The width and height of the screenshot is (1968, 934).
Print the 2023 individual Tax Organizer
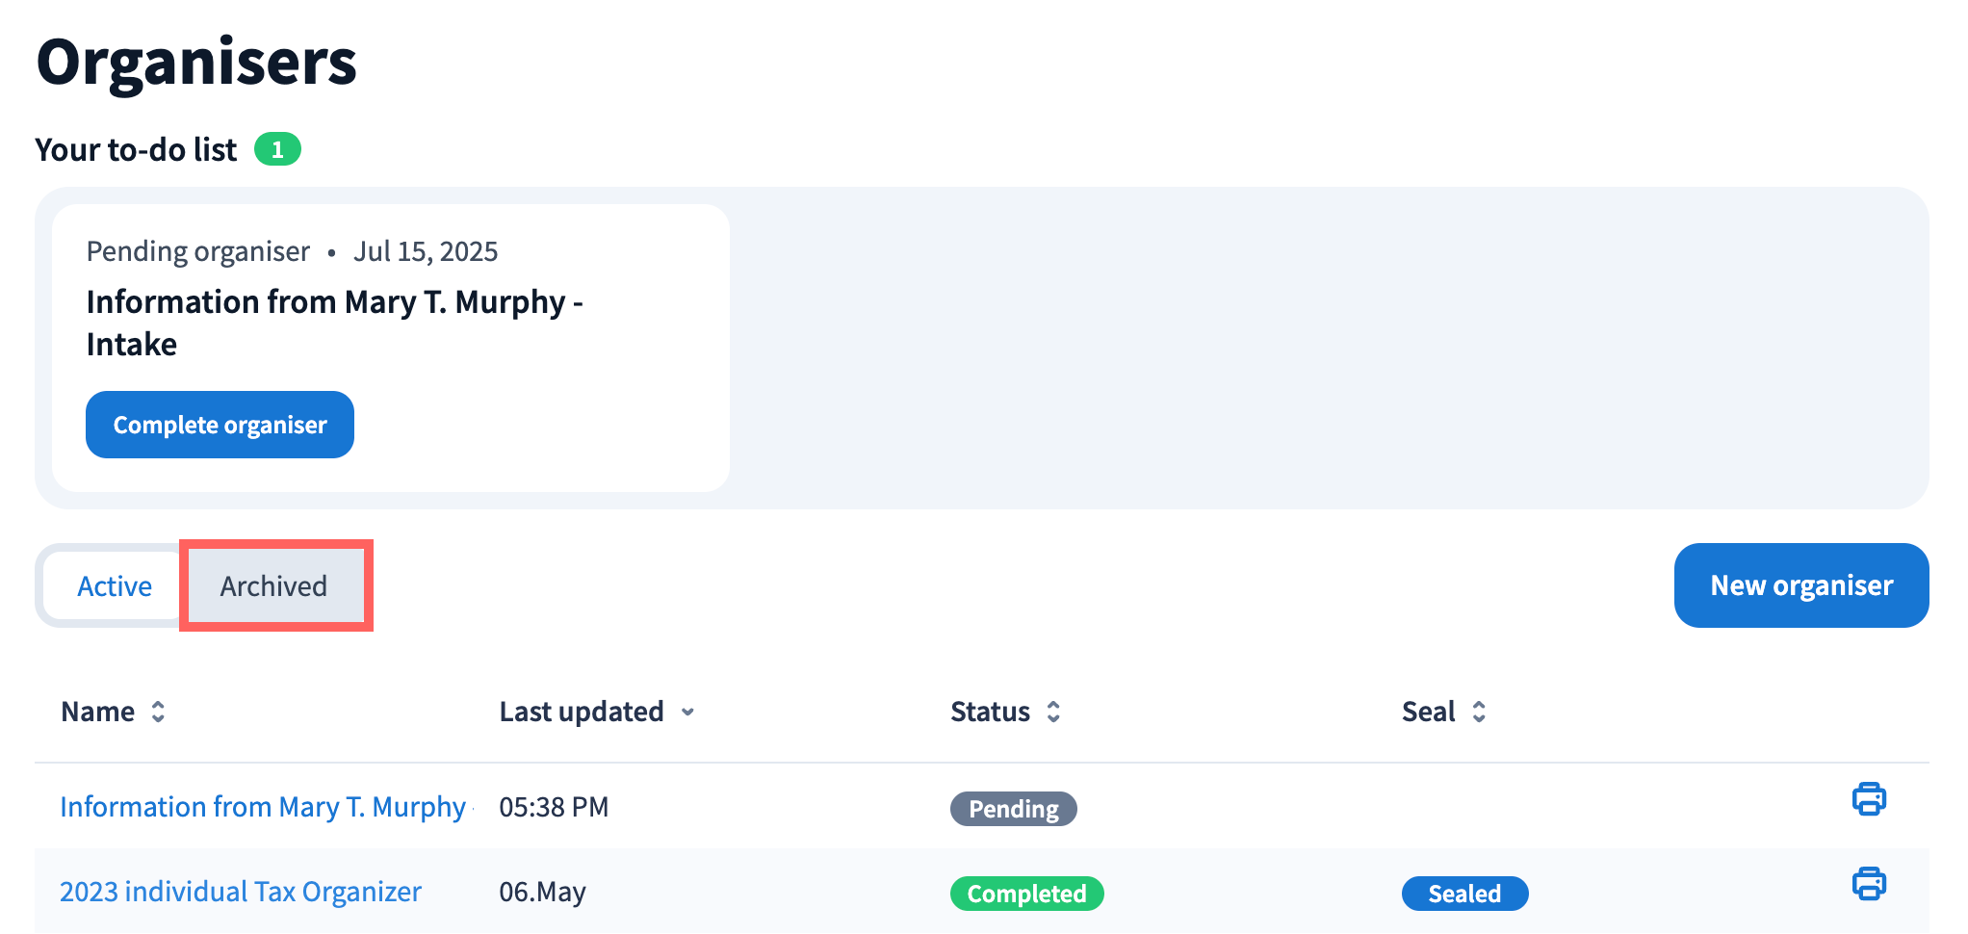tap(1868, 884)
